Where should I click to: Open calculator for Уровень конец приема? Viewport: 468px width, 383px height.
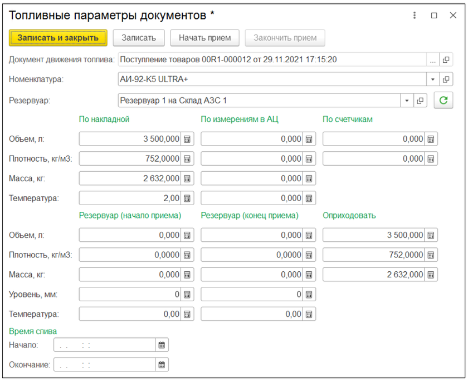[x=309, y=294]
